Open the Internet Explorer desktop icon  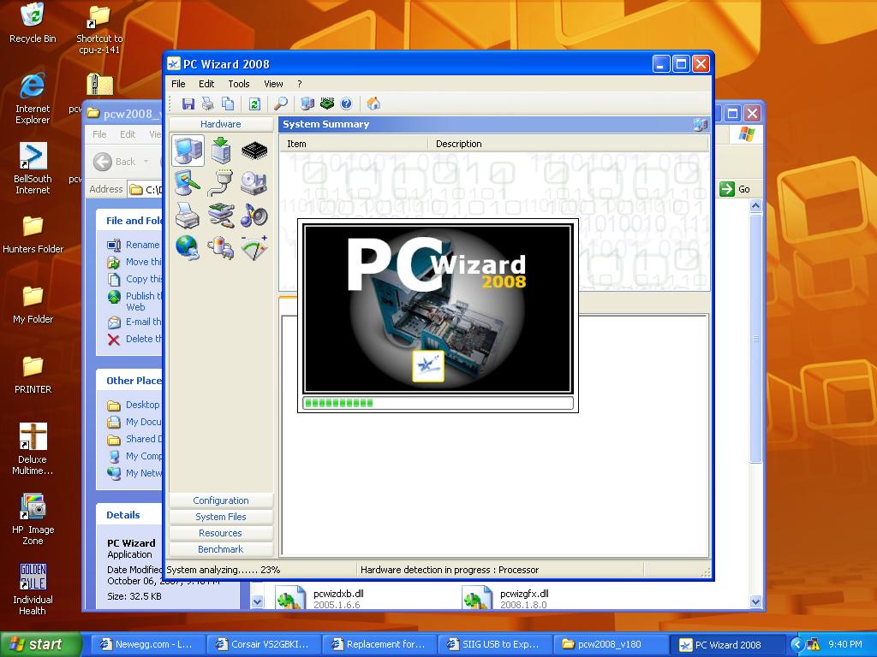pos(33,98)
